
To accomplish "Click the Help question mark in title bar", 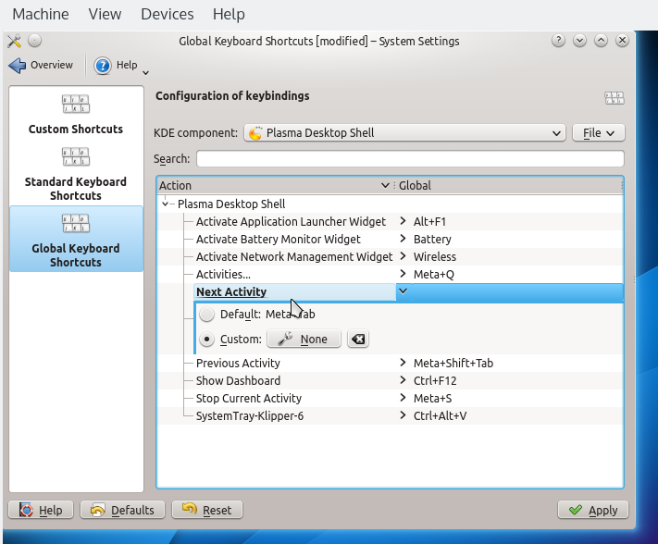I will [558, 41].
